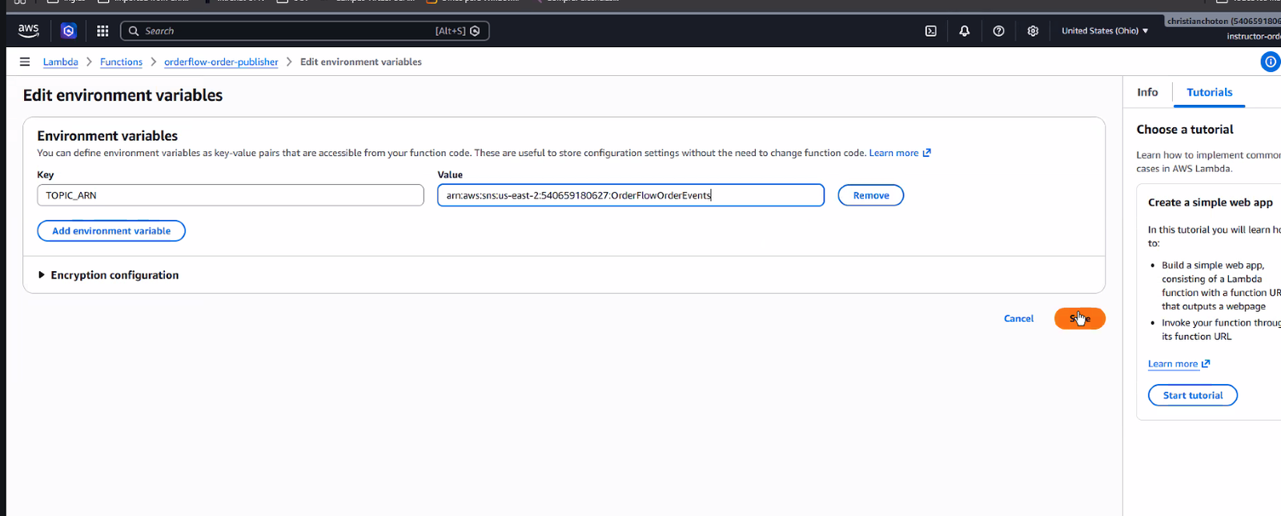Save the environment variables
Screen dimensions: 1281x516
click(x=1080, y=318)
